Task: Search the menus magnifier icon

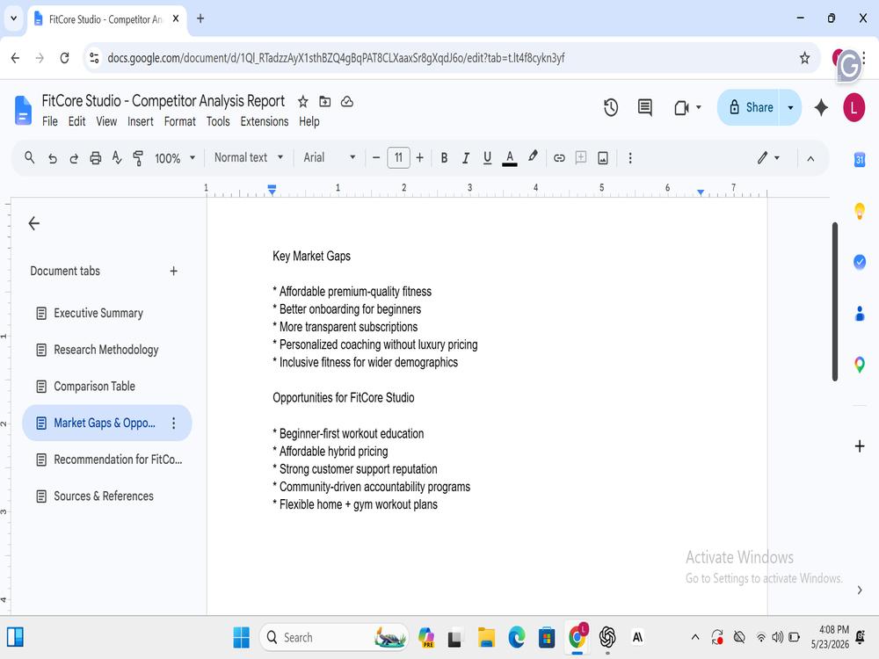Action: coord(30,158)
